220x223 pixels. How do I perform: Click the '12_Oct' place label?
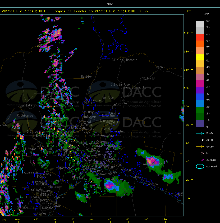119,165
